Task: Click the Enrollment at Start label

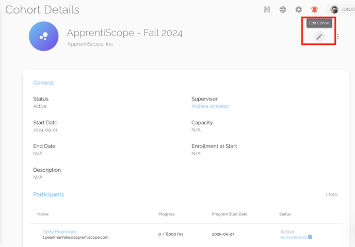Action: pos(214,146)
